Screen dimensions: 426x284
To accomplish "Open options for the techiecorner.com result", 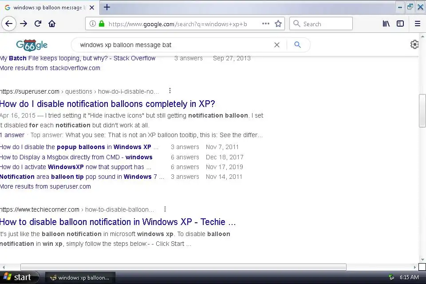I will click(165, 209).
